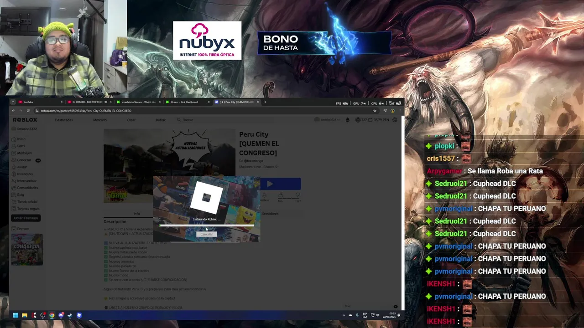Switch to Stream - Kick Dashboard tab
The image size is (584, 328).
point(187,102)
